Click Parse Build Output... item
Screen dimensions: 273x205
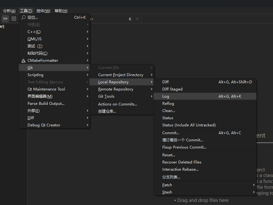(46, 104)
